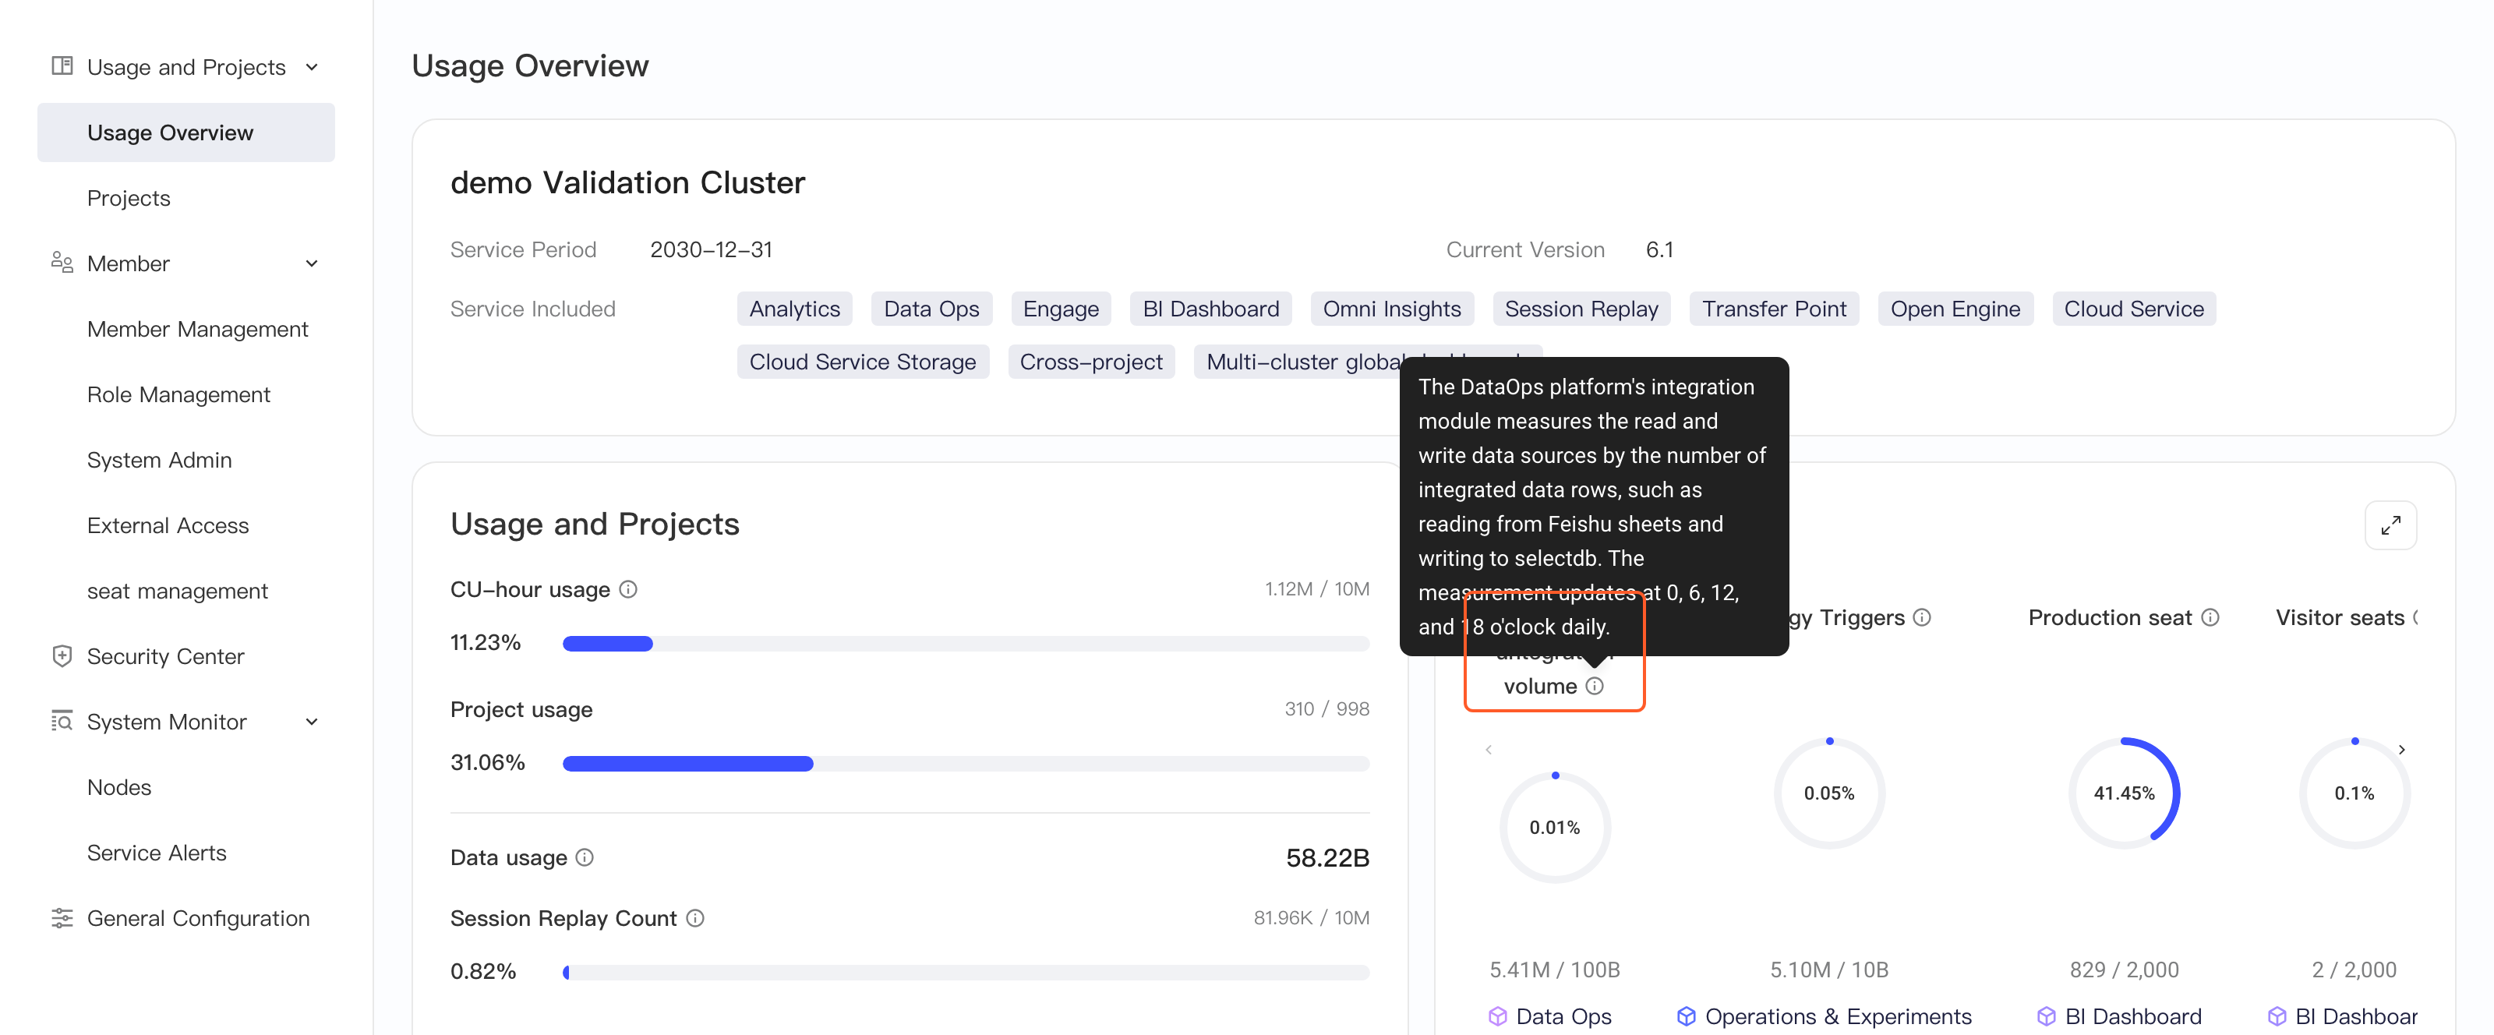Image resolution: width=2494 pixels, height=1035 pixels.
Task: Click the Security Center shield icon
Action: point(62,655)
